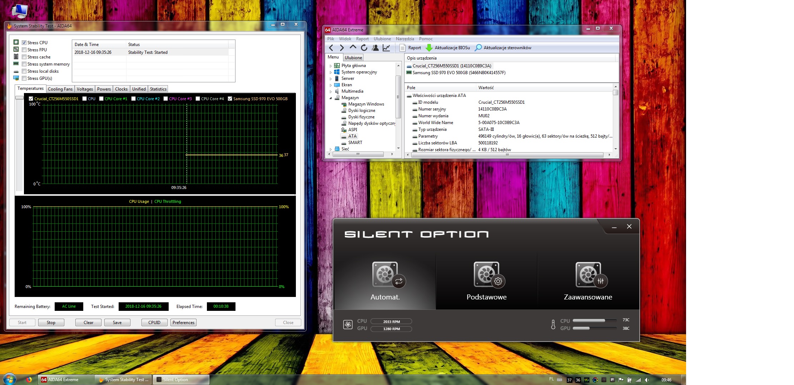Open Action Center flag in system tray
The width and height of the screenshot is (794, 385).
click(621, 380)
